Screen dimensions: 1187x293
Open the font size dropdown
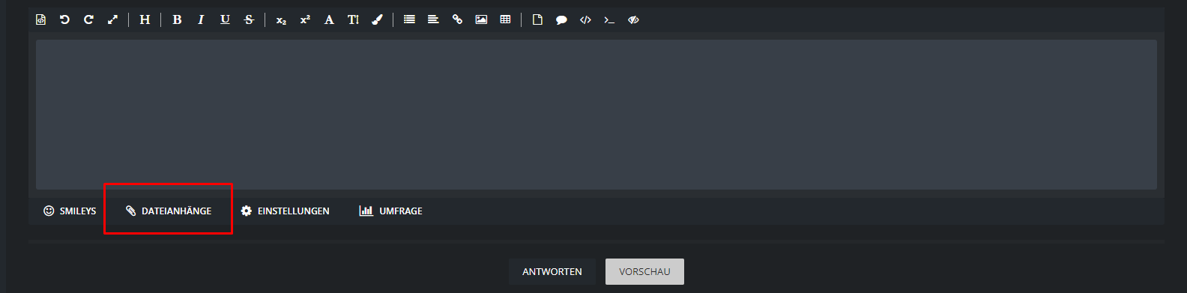tap(353, 19)
